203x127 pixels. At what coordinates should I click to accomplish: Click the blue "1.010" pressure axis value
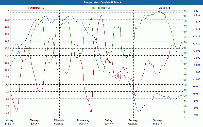click(x=197, y=44)
